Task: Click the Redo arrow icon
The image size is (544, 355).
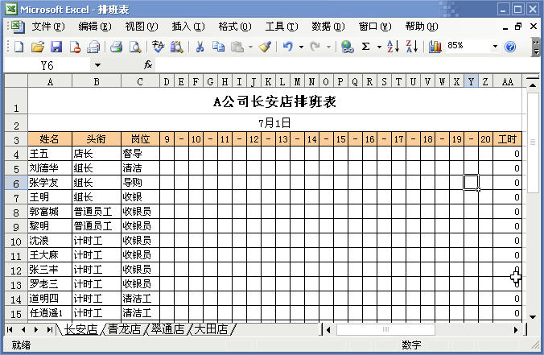Action: coord(315,47)
